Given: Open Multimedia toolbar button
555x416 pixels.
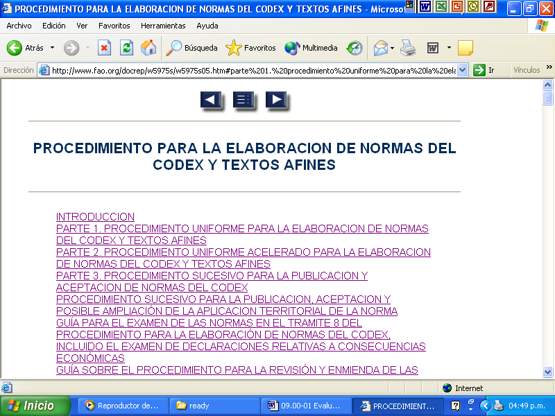Looking at the screenshot, I should point(311,48).
